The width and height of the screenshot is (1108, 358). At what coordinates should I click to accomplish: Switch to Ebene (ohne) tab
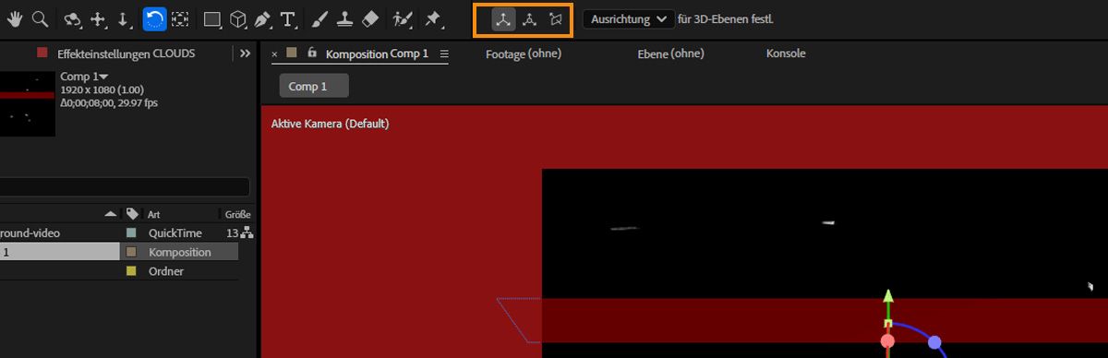pos(670,54)
